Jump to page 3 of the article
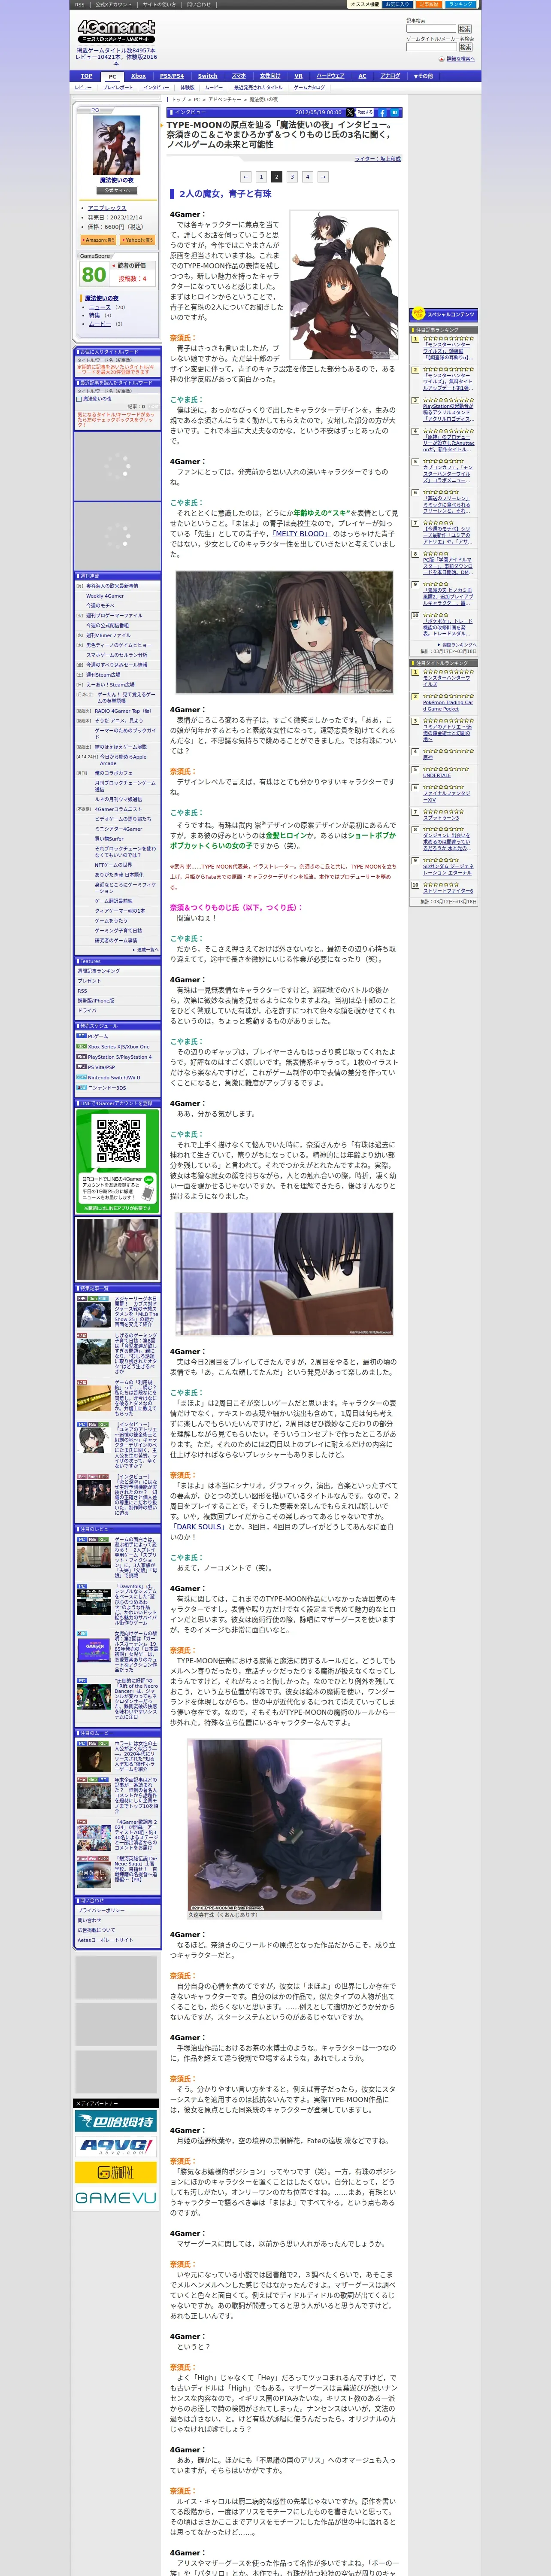This screenshot has width=551, height=2576. tap(292, 177)
